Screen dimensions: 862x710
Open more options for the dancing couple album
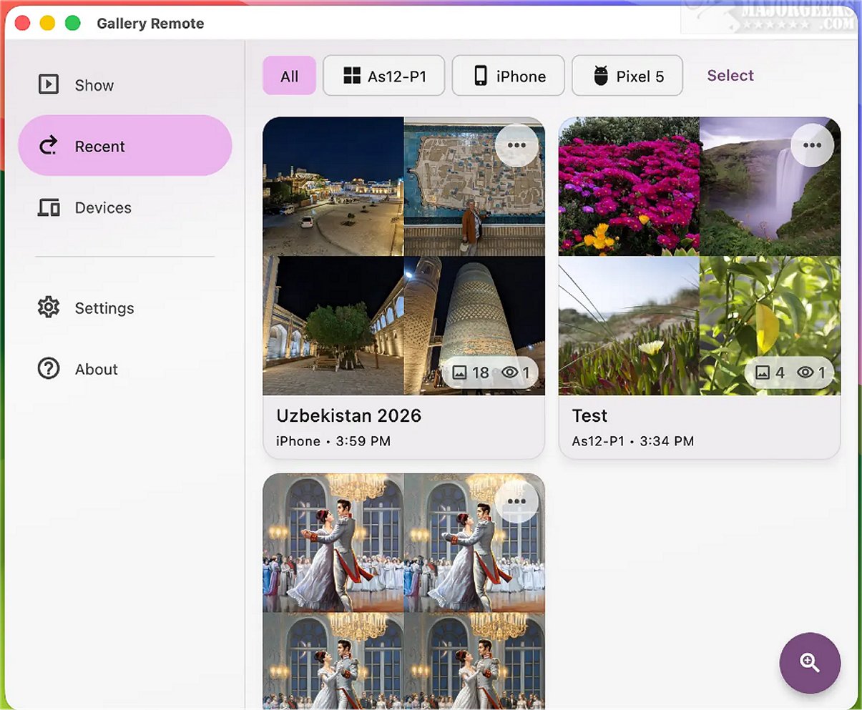click(516, 501)
